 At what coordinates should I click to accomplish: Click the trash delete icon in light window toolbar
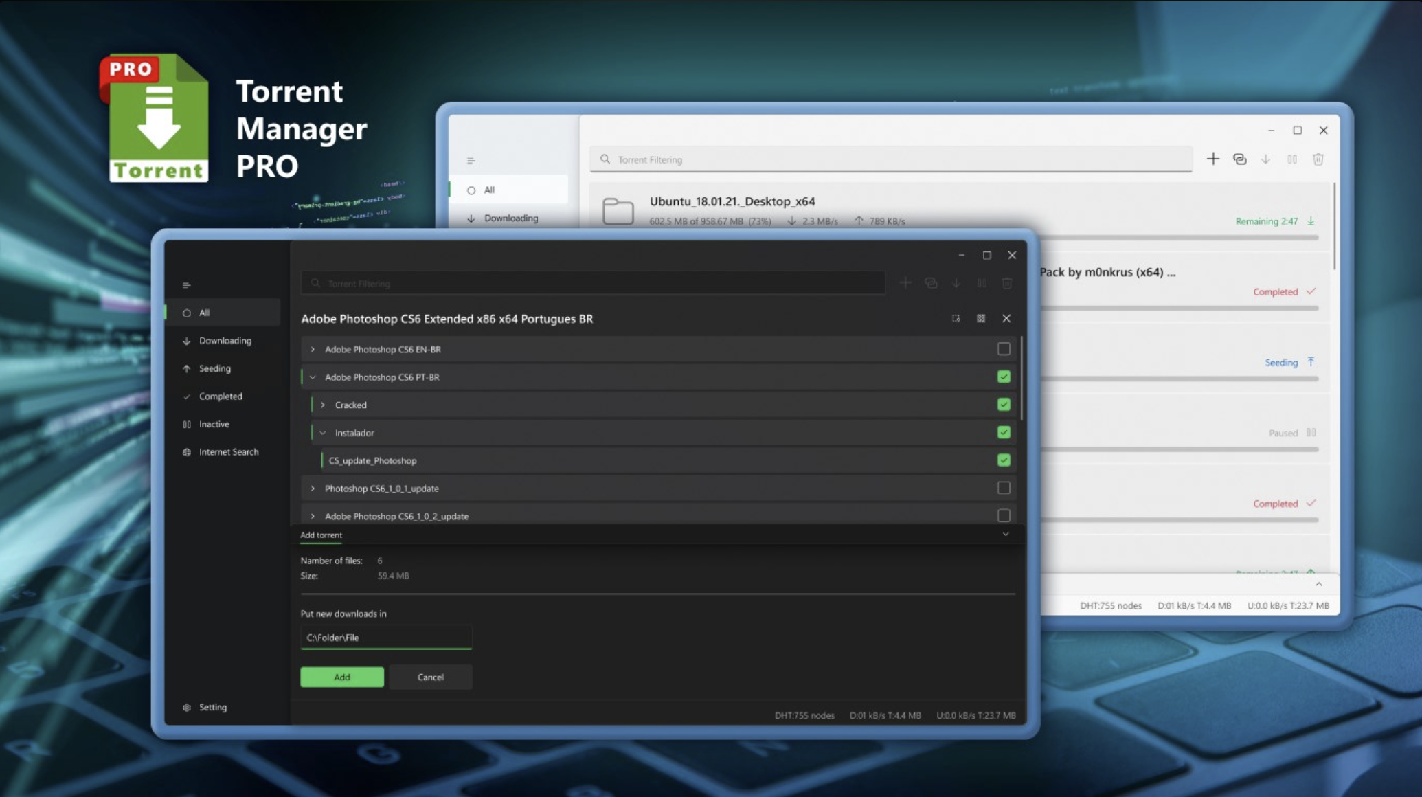tap(1318, 159)
